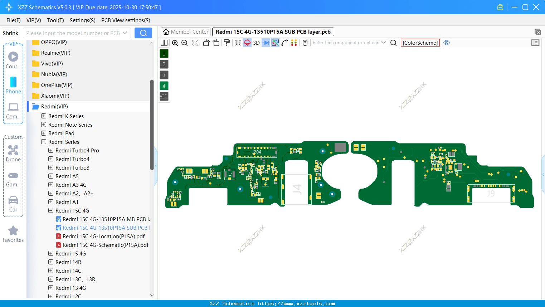
Task: Select the Drone category
Action: click(x=13, y=153)
